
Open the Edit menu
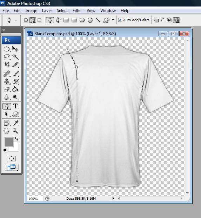17,11
